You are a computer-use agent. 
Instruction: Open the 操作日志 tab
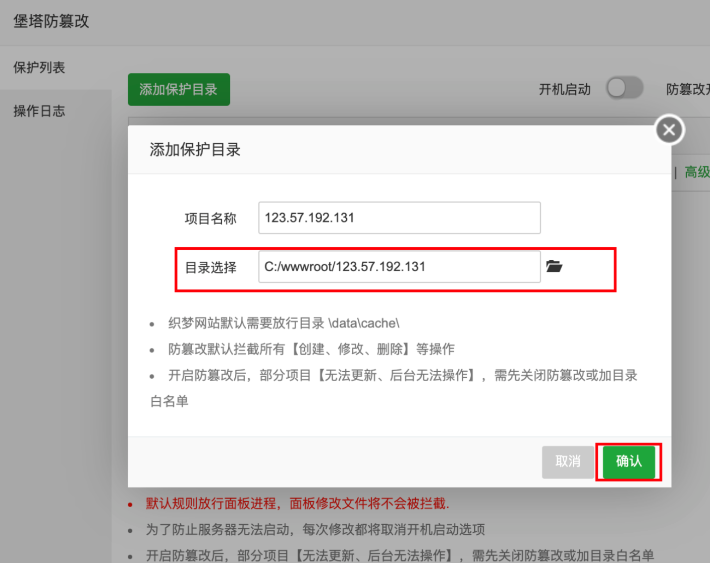click(x=39, y=111)
